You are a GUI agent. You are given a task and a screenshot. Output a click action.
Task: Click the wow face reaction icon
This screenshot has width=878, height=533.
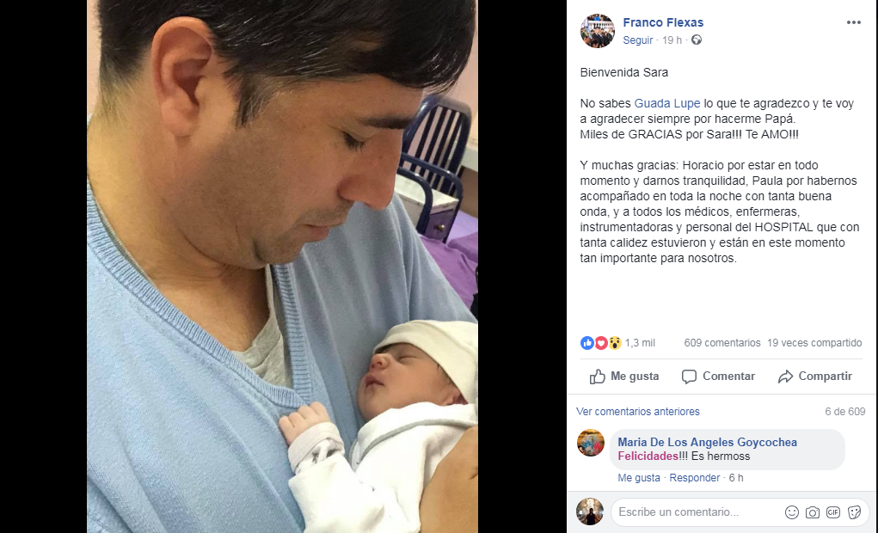pyautogui.click(x=615, y=343)
